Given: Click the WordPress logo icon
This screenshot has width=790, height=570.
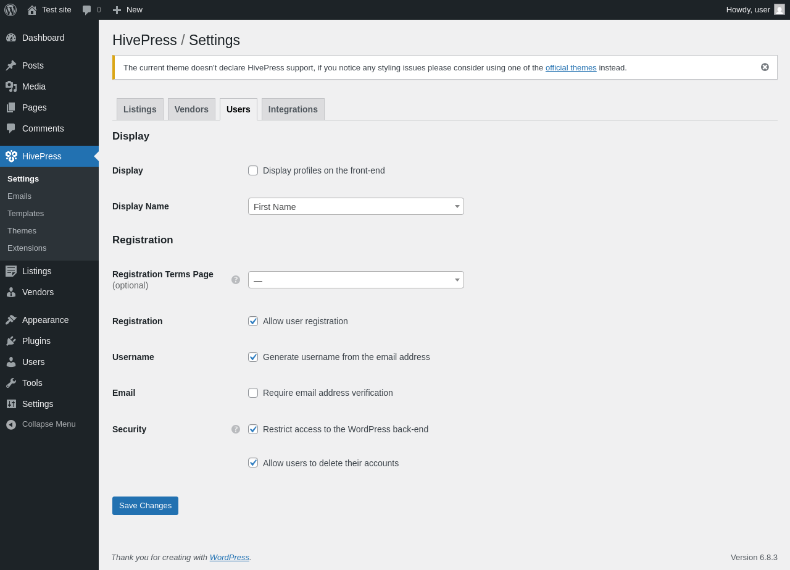Looking at the screenshot, I should [10, 10].
